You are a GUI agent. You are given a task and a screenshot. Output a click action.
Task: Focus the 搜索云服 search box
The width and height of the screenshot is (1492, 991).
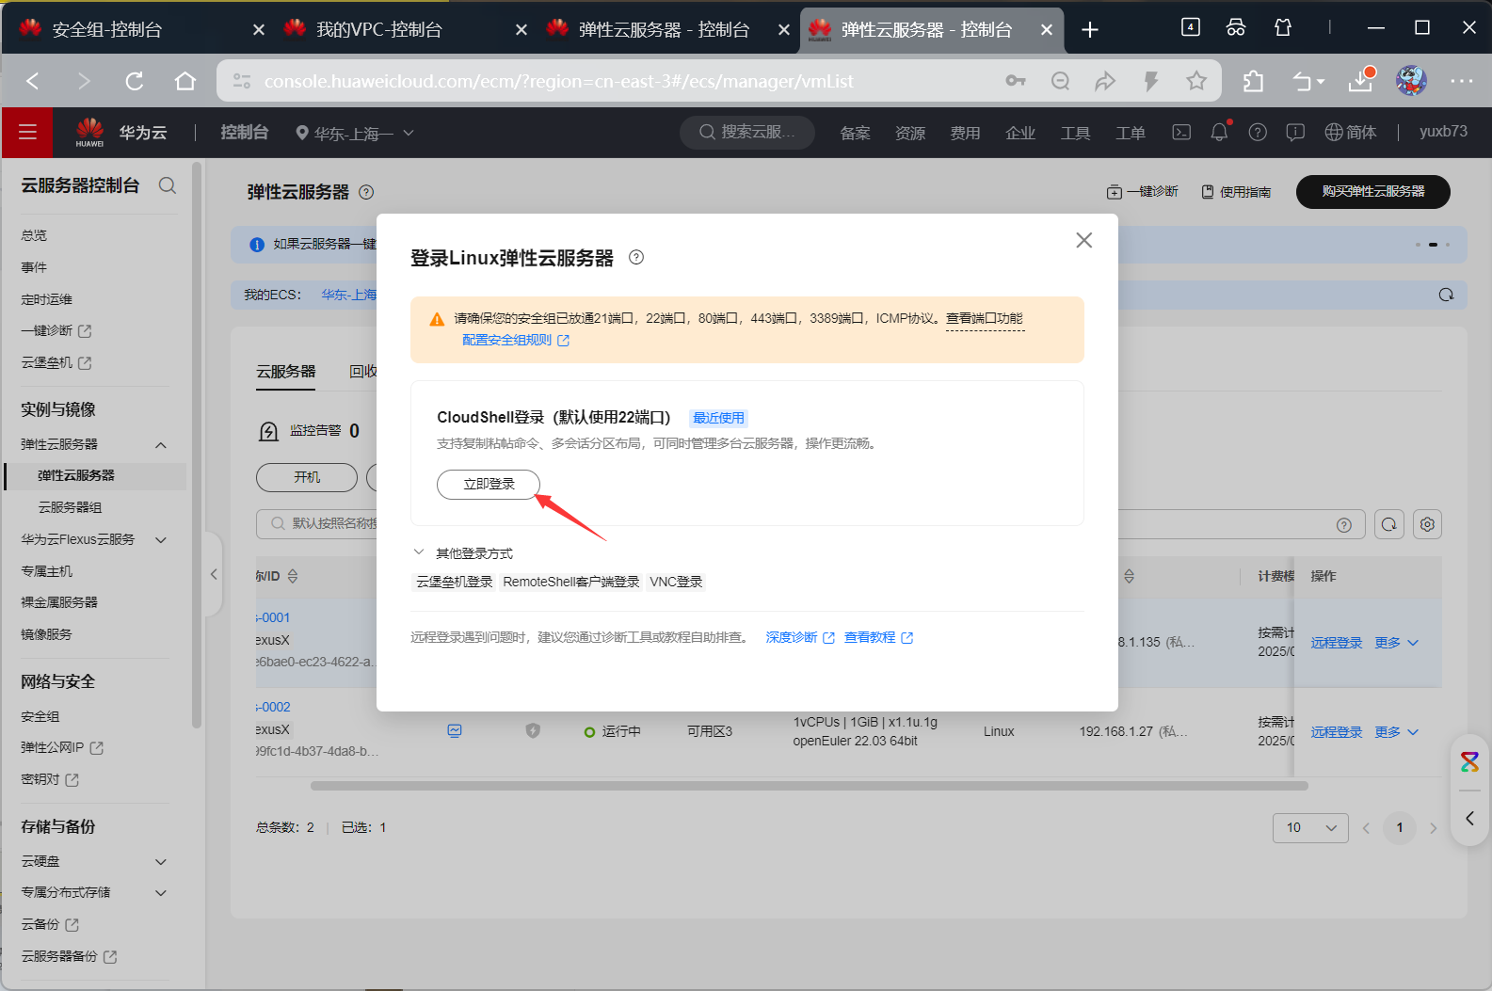click(x=747, y=133)
